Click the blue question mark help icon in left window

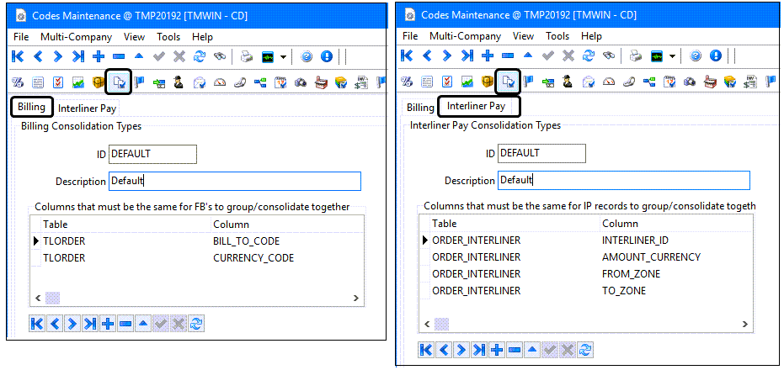click(307, 56)
